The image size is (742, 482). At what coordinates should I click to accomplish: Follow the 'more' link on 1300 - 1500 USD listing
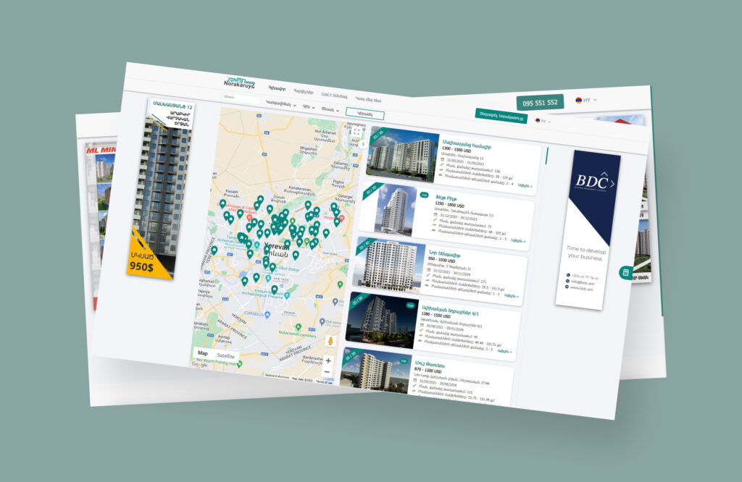525,186
